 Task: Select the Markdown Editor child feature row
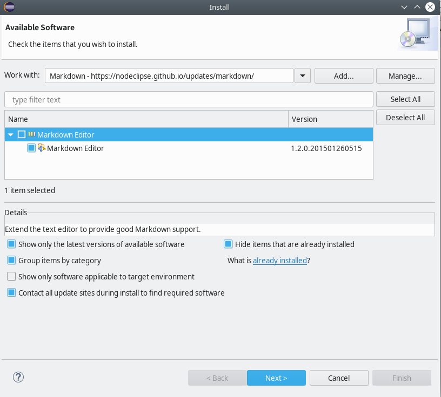pyautogui.click(x=189, y=148)
